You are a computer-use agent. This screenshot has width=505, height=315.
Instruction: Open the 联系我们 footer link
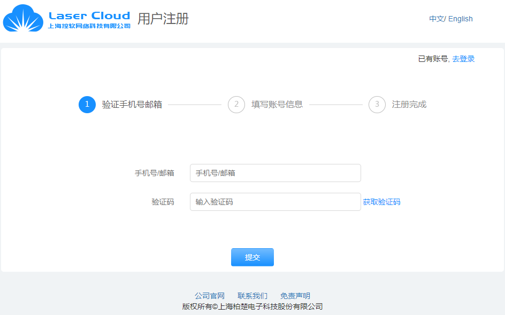(x=252, y=296)
